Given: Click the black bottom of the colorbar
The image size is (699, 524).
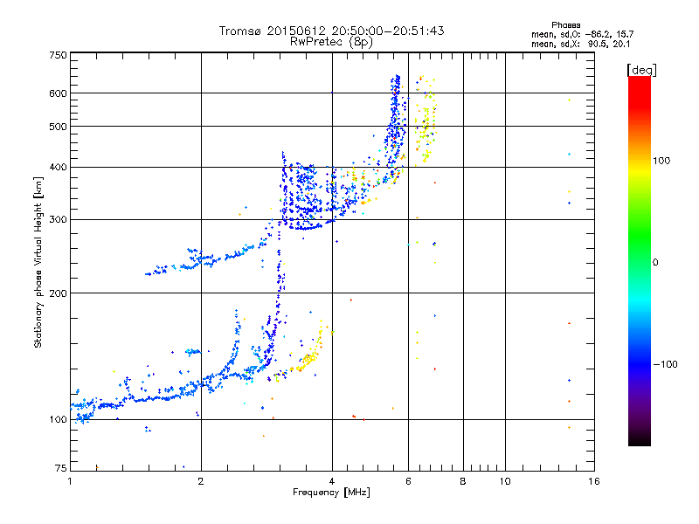Looking at the screenshot, I should point(640,439).
